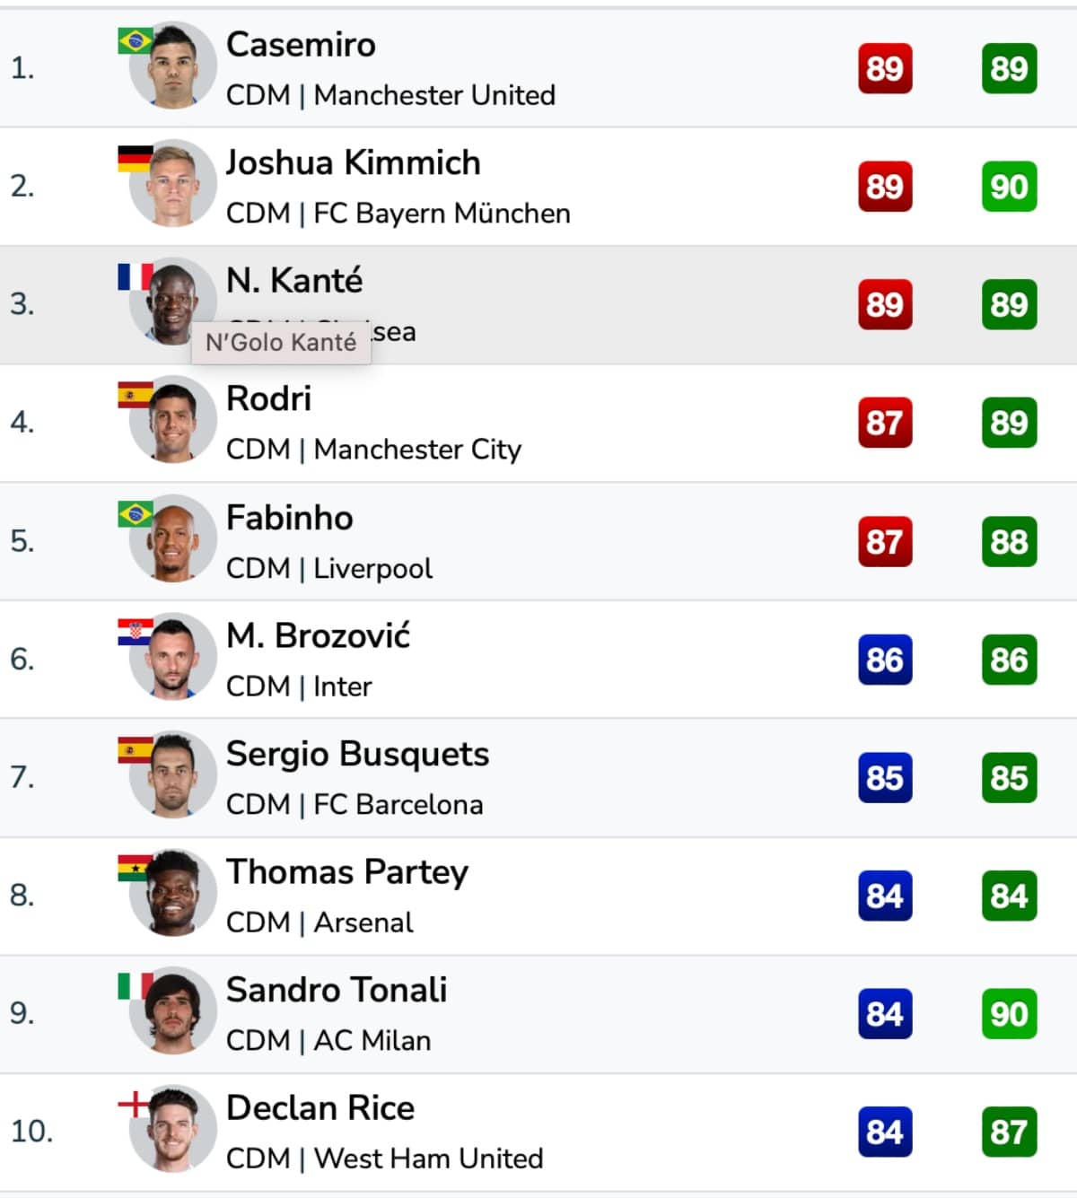
Task: Open Declan Rice's player page
Action: click(320, 1107)
